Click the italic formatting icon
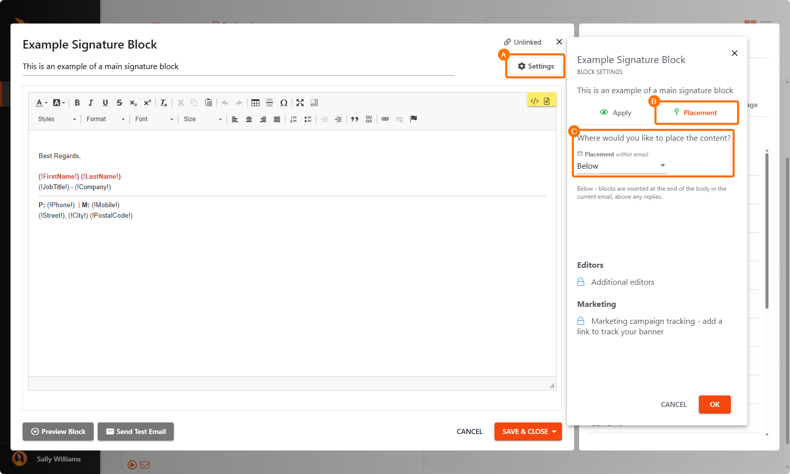Screen dimensions: 790x474 point(91,103)
